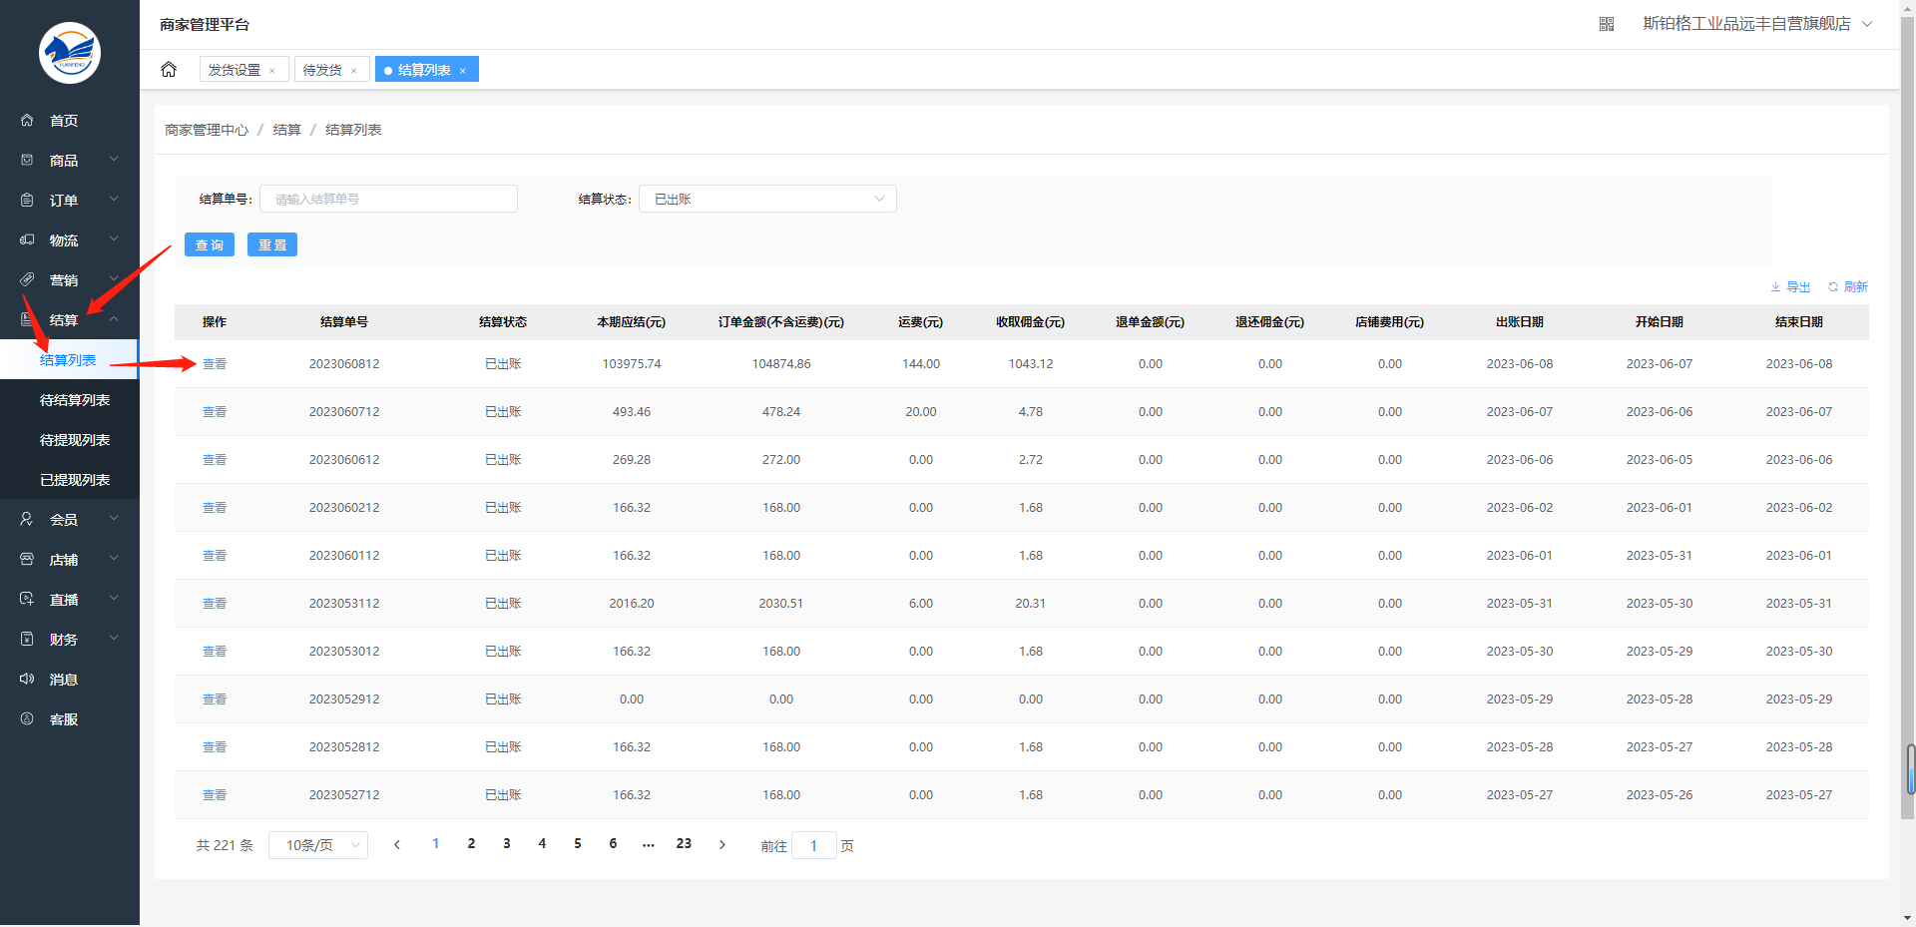Click the 103975.74 amount cell

point(632,364)
